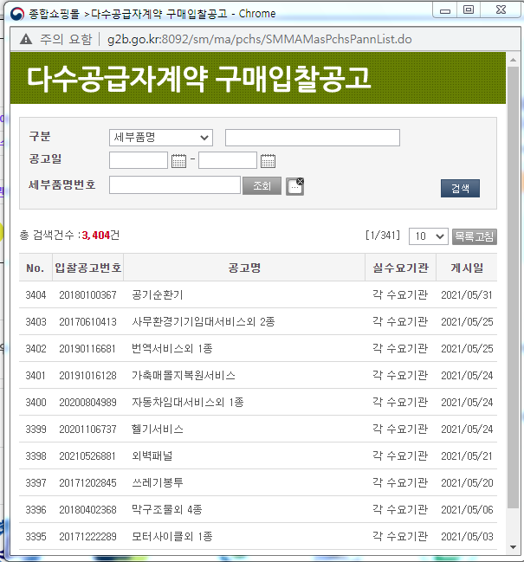Viewport: 524px width, 562px height.
Task: Select bid number 20190116681
Action: pos(87,348)
